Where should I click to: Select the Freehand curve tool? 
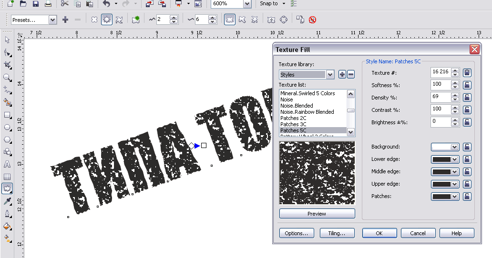tap(7, 90)
